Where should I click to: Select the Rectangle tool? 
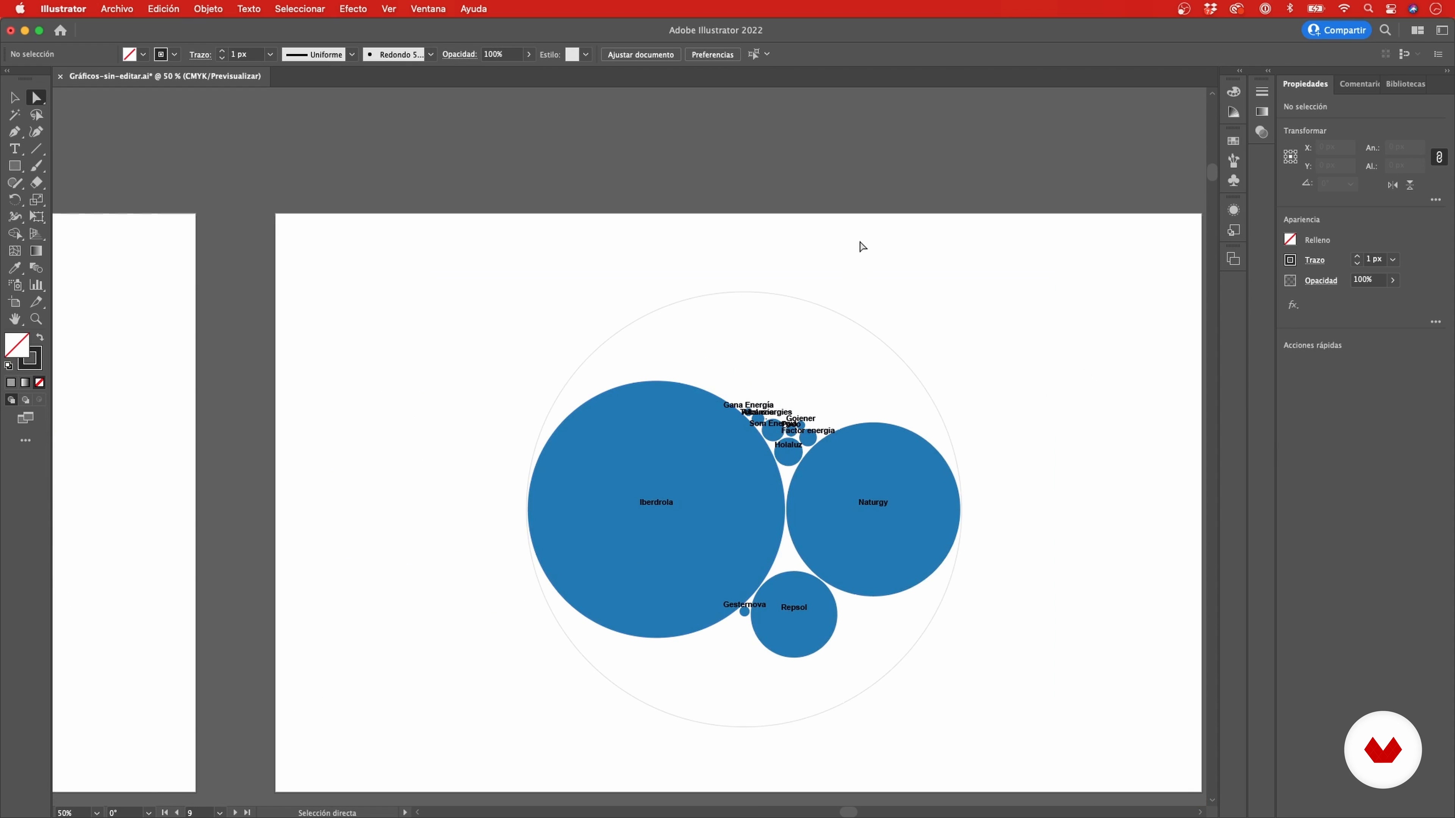pyautogui.click(x=15, y=166)
